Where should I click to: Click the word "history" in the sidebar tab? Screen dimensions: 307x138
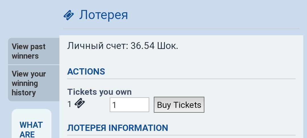point(24,92)
